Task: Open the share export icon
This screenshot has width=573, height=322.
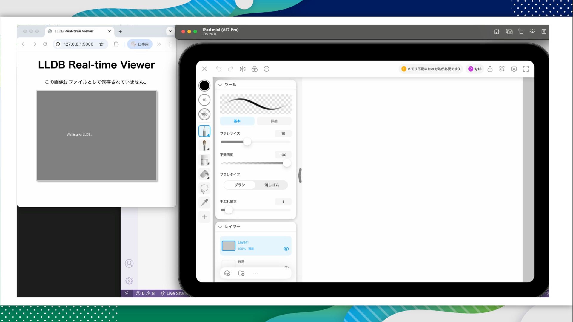Action: [x=490, y=69]
